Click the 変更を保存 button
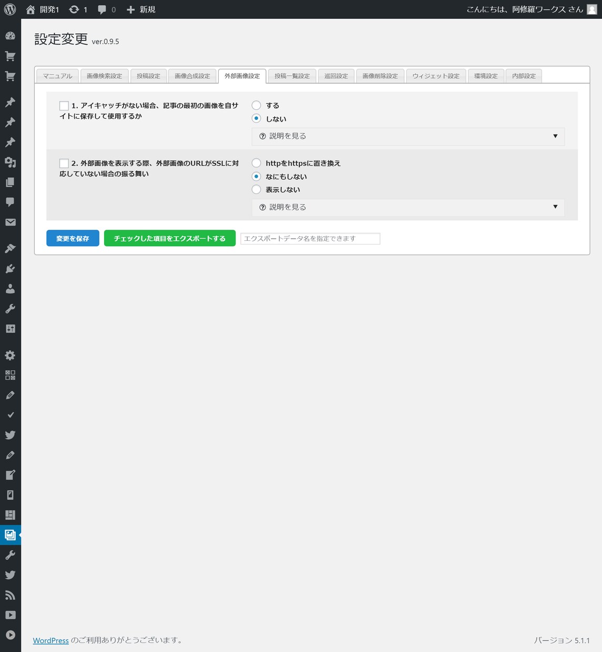This screenshot has height=652, width=602. 73,238
